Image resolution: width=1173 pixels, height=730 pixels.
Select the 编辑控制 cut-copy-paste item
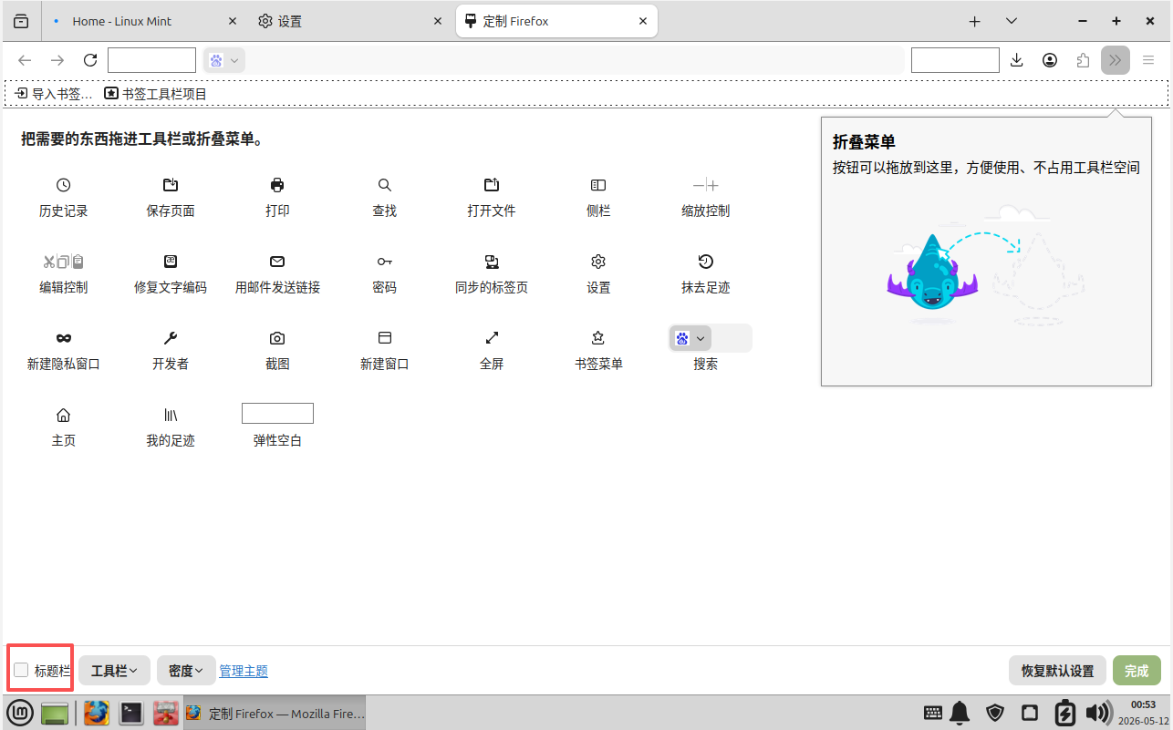(x=63, y=262)
